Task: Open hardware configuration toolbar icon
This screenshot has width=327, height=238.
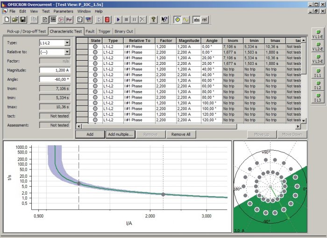Action: pos(88,20)
